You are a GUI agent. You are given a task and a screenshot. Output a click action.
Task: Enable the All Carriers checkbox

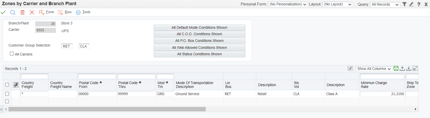(x=12, y=54)
